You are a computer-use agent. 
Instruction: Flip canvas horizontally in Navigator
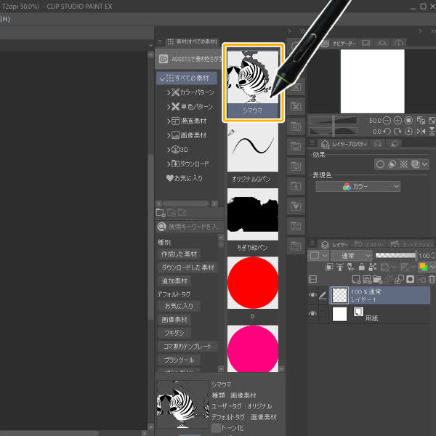click(421, 132)
